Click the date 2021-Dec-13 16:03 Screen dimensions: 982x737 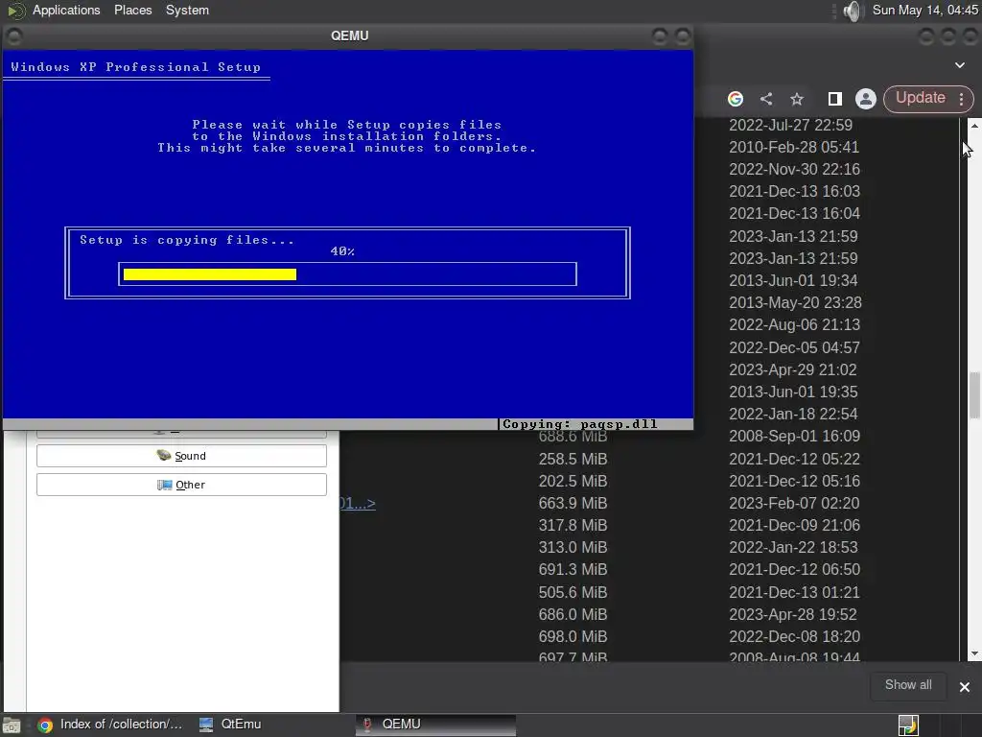tap(794, 191)
